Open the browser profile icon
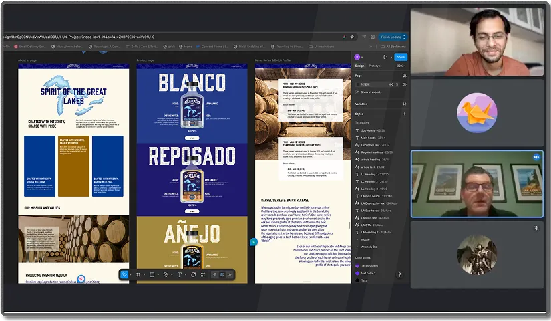This screenshot has height=321, width=551. [x=373, y=37]
